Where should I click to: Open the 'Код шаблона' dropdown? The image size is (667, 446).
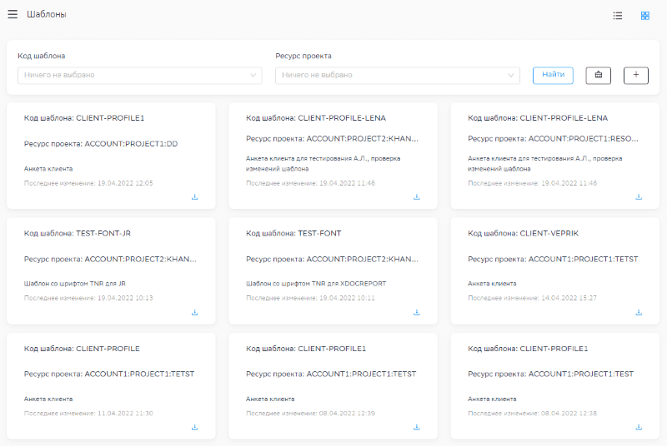pos(139,75)
